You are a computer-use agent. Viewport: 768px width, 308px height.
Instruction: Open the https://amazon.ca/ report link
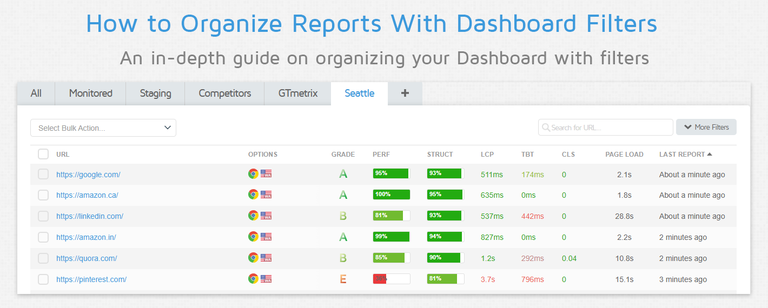click(x=87, y=196)
